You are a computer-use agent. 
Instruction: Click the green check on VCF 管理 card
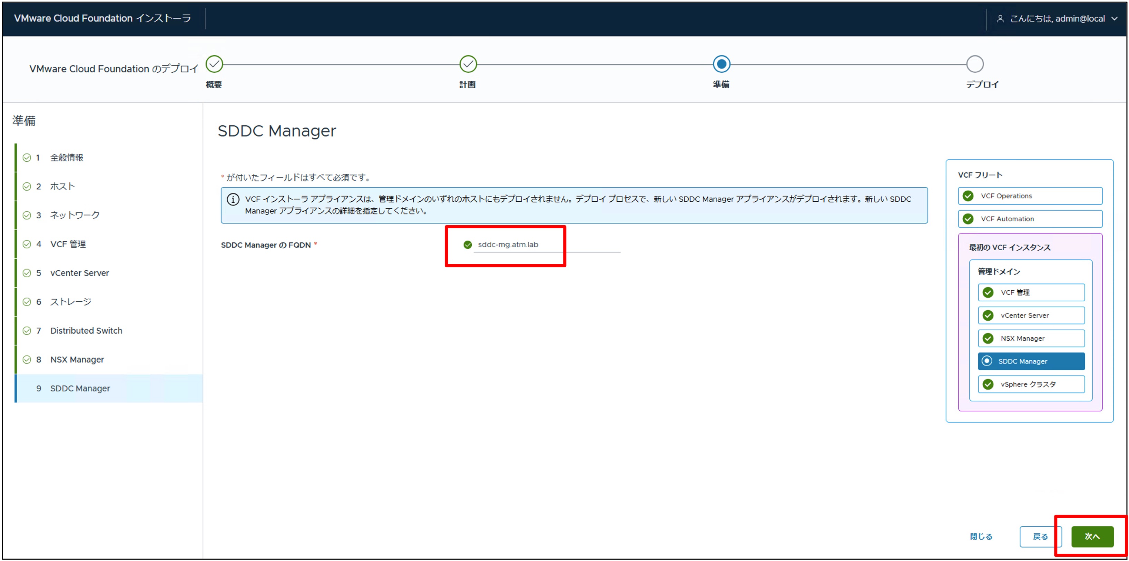(x=988, y=292)
